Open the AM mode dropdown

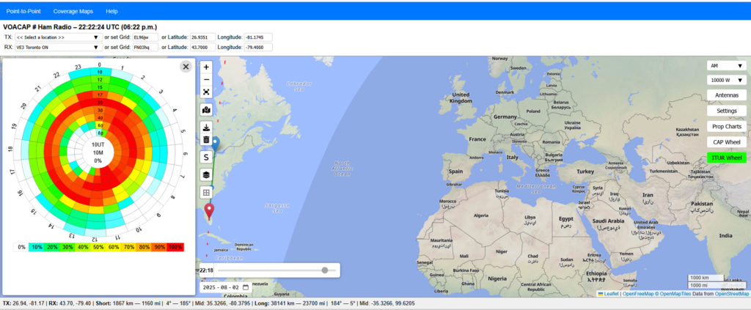click(x=726, y=65)
